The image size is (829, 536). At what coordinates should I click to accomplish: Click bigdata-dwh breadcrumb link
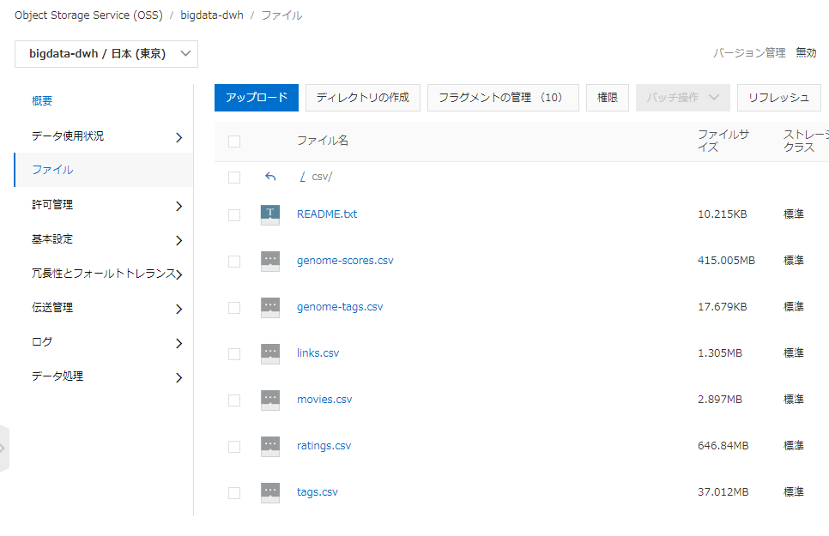pyautogui.click(x=212, y=15)
